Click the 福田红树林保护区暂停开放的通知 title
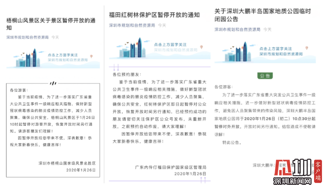Screen dimensions: 323x185 click(x=155, y=15)
